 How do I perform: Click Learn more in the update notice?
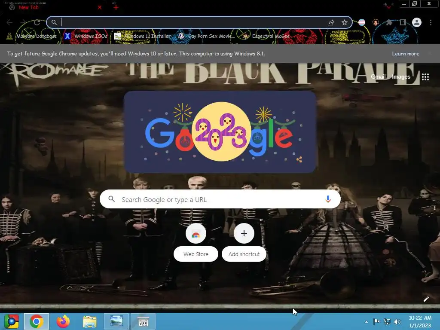[x=406, y=54]
